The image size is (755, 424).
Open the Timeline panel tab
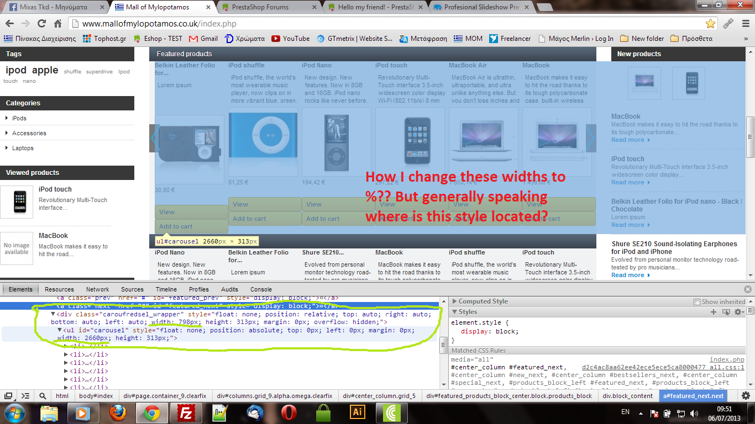coord(166,289)
